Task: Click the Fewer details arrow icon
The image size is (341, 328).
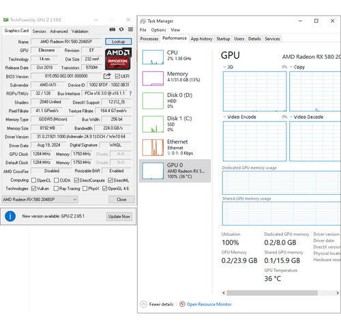Action: (x=144, y=304)
